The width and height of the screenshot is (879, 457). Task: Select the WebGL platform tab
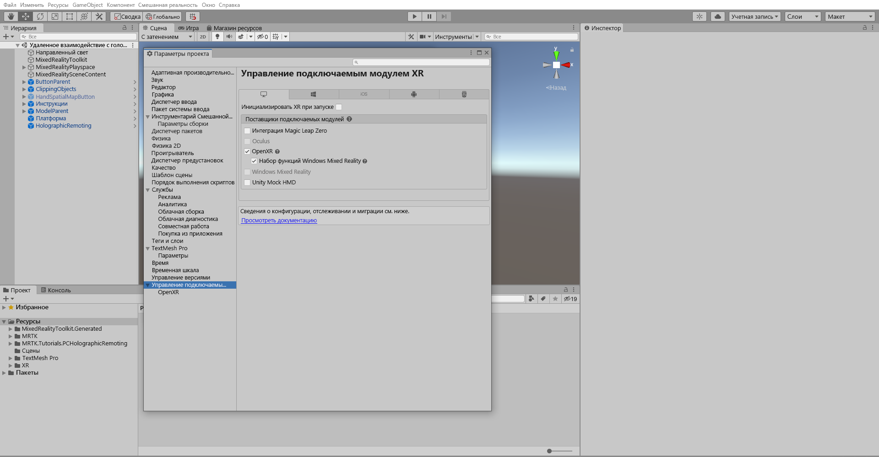(x=464, y=94)
